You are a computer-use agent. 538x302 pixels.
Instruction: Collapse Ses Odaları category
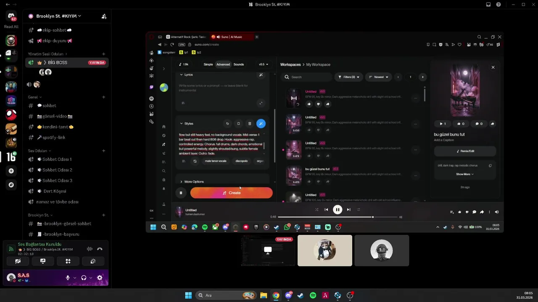[39, 151]
